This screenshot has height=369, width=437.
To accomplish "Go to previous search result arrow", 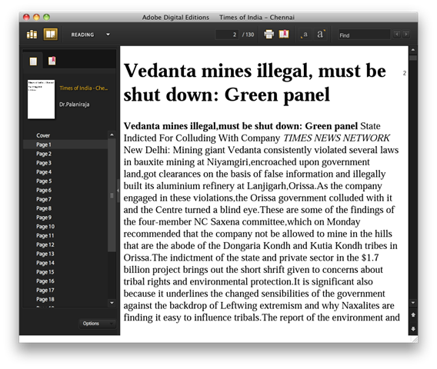I will point(397,35).
